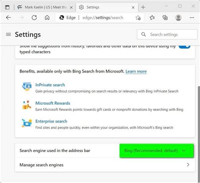The image size is (200, 183).
Task: Refresh the page with reload icon
Action: [34, 18]
